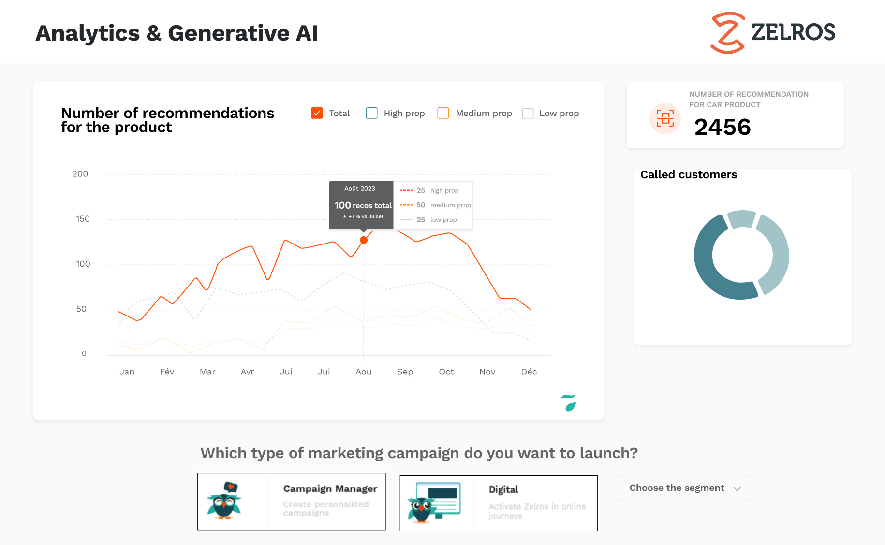The image size is (885, 545).
Task: Check the Medium prop checkbox
Action: click(443, 113)
